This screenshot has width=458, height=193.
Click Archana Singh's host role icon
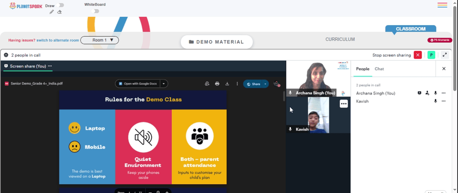427,93
